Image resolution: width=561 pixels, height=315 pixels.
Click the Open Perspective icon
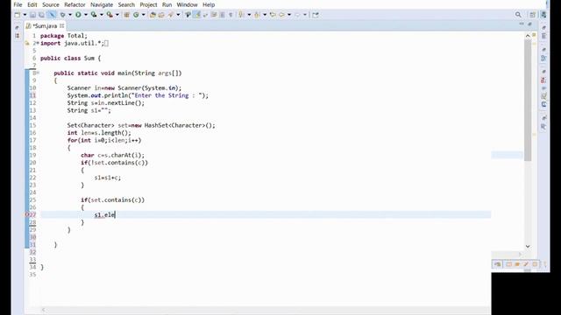tap(532, 15)
